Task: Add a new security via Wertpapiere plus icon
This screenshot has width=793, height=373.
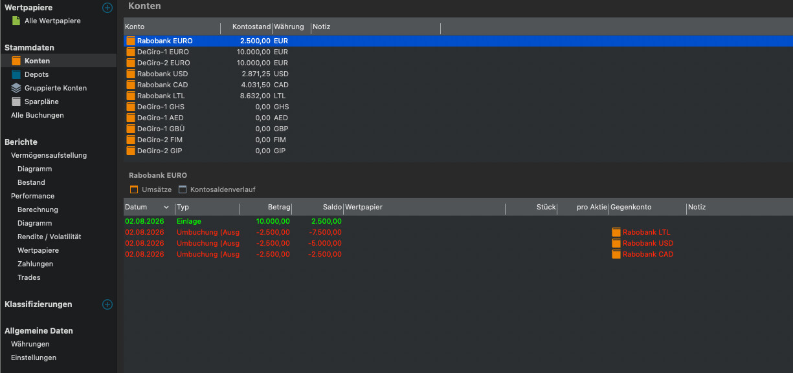Action: point(107,8)
